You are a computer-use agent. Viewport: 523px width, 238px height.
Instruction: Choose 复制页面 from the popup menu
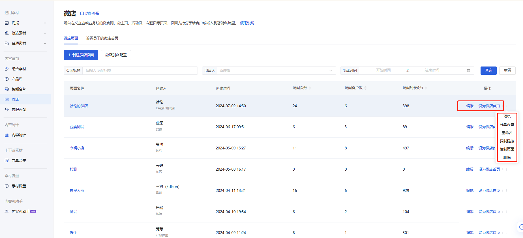click(x=507, y=149)
